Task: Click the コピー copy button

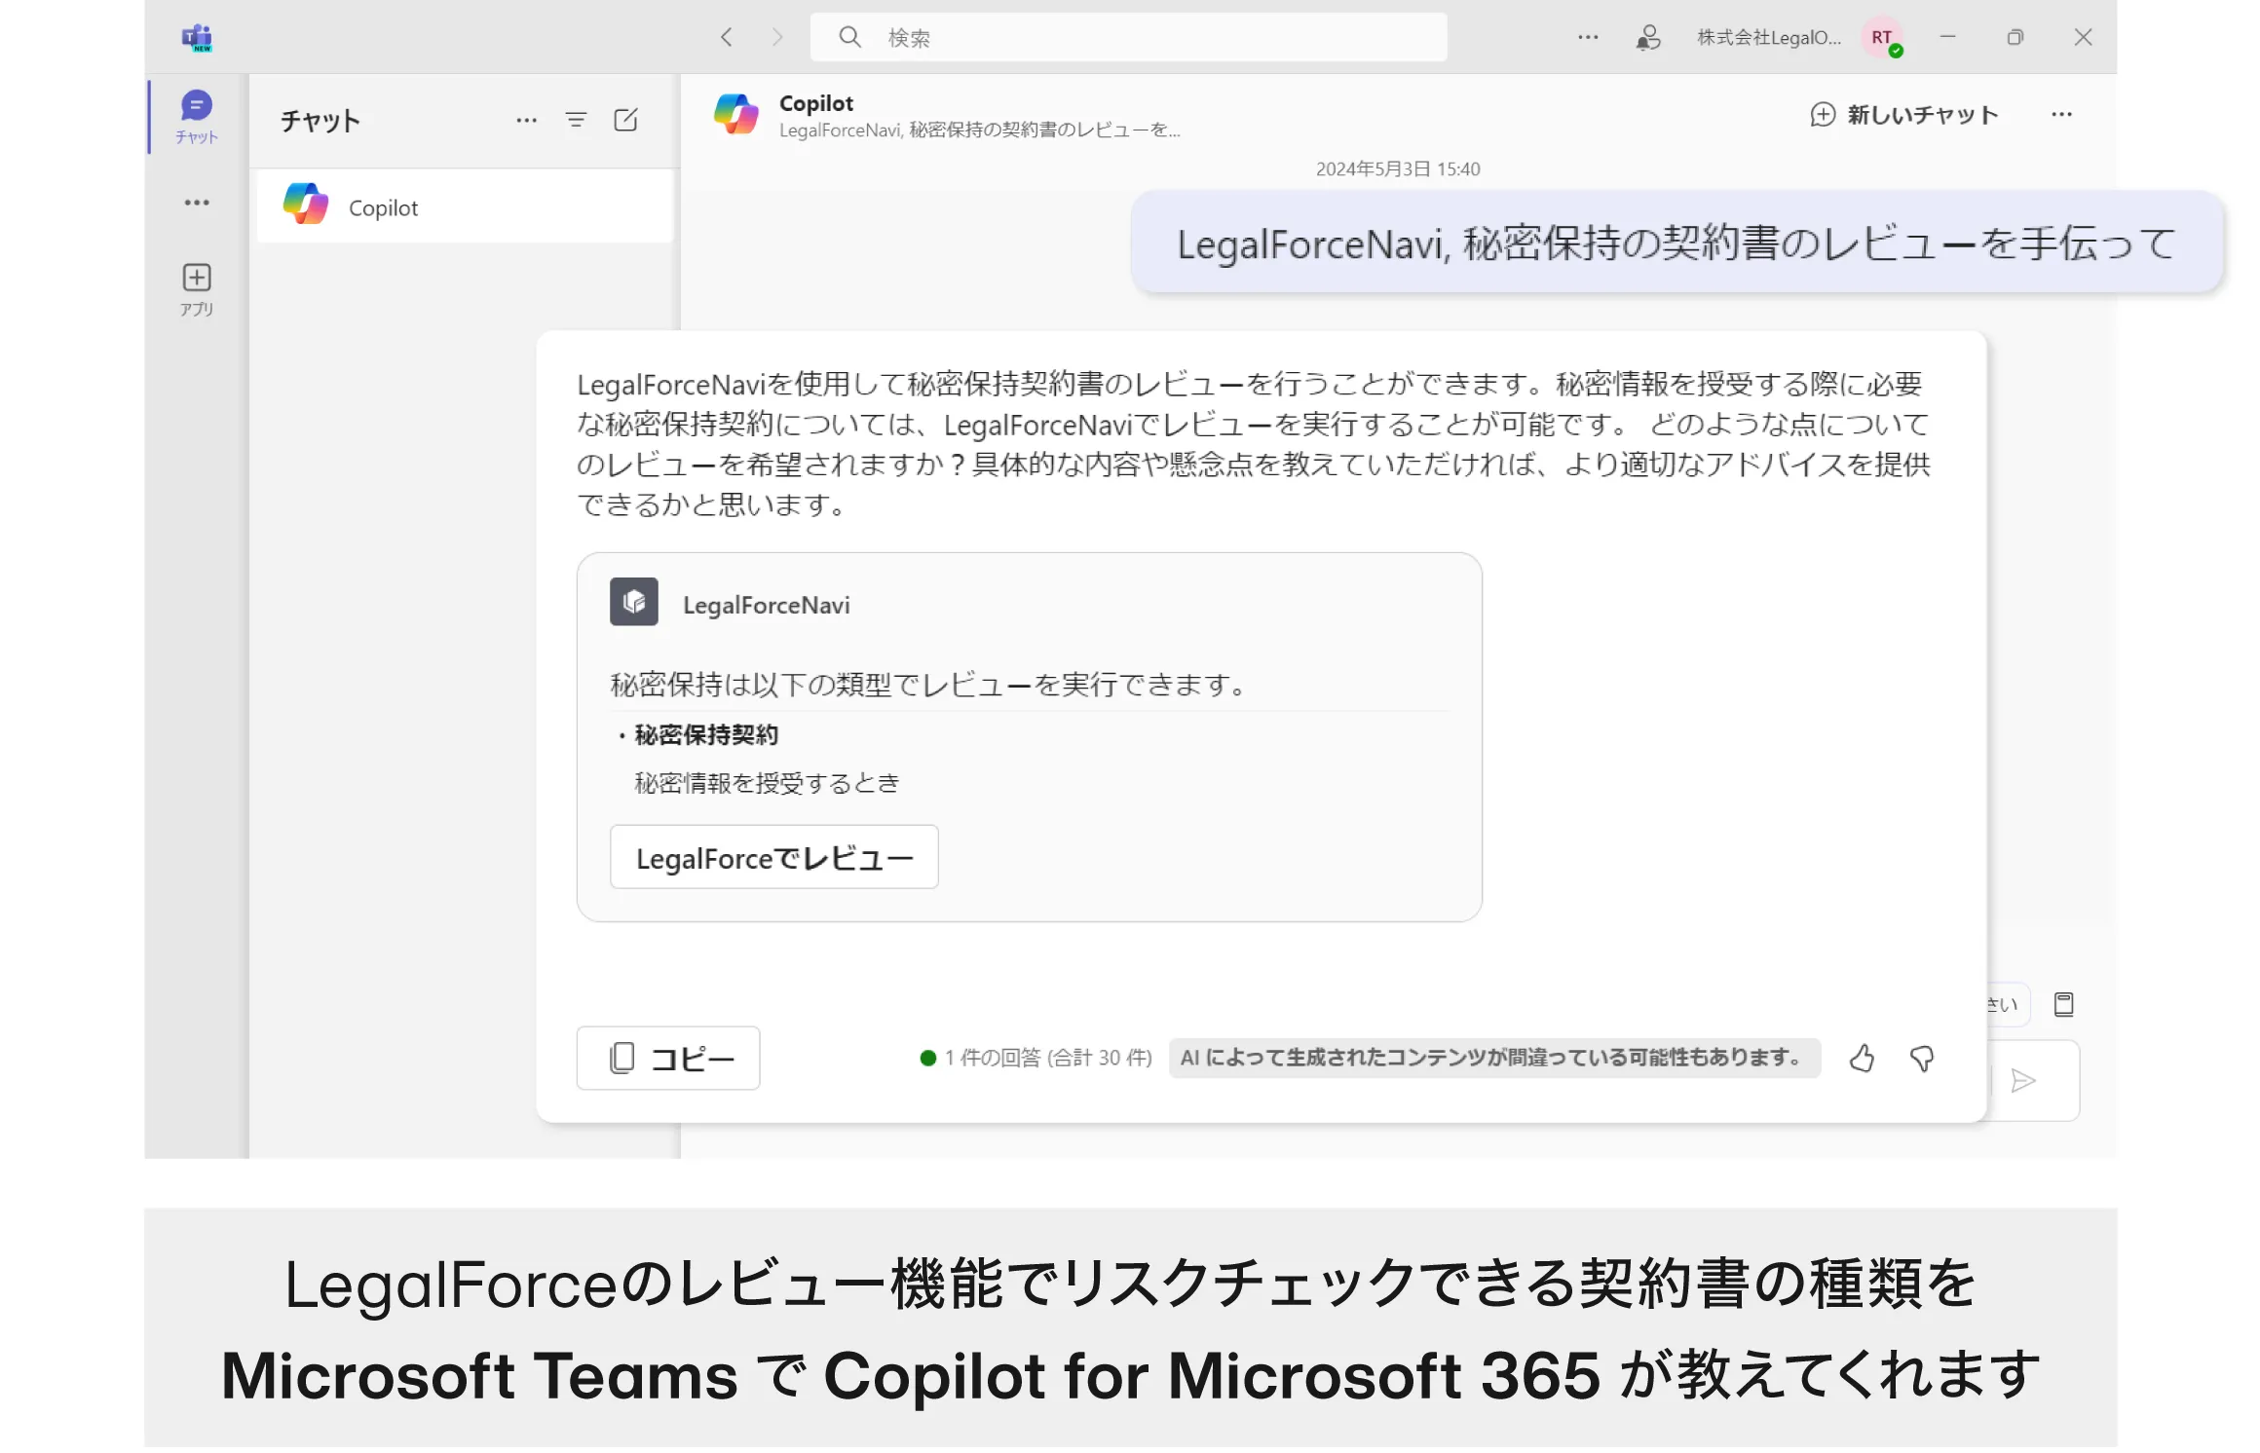Action: click(x=668, y=1058)
